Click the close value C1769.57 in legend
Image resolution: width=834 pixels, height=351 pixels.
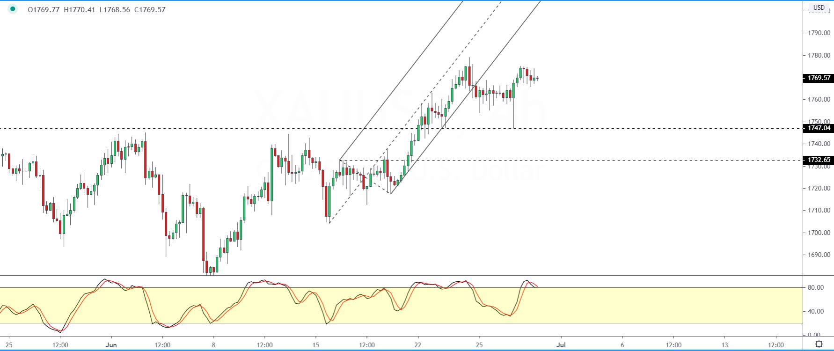[150, 9]
